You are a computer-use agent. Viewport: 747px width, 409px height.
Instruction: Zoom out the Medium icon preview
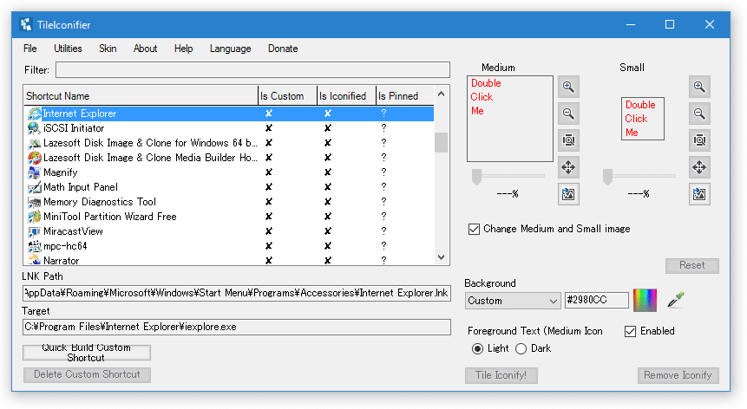click(568, 114)
